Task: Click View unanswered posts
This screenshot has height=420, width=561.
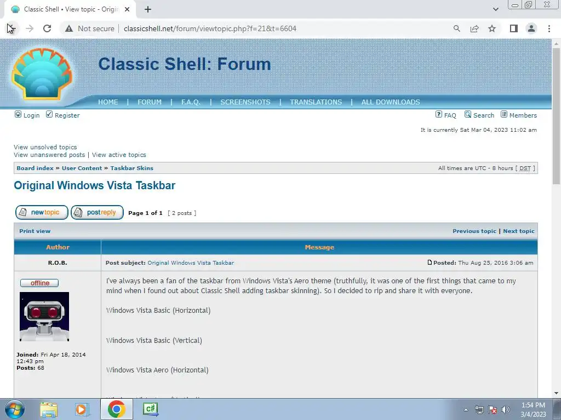Action: [x=49, y=155]
